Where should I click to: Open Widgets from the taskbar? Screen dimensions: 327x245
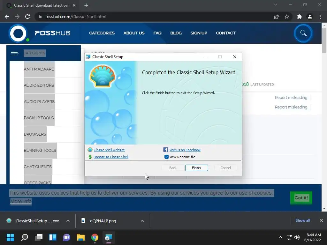[x=53, y=237]
